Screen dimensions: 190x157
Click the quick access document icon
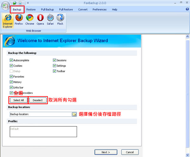pos(20,3)
